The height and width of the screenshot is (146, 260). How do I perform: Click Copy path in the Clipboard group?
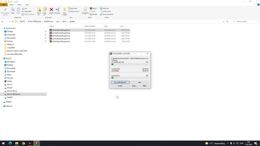click(x=26, y=11)
